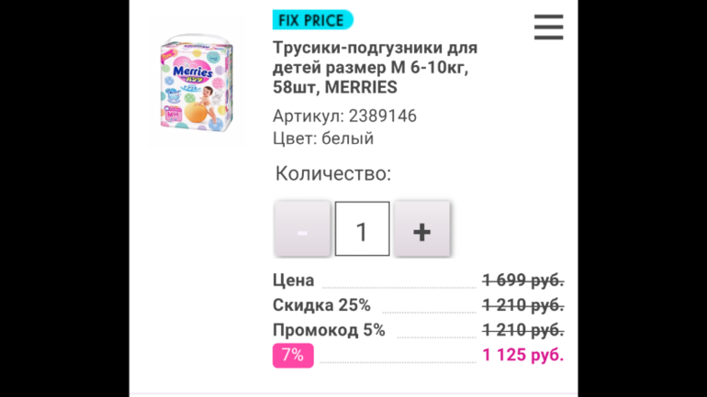This screenshot has width=707, height=397.
Task: Decrease quantity with the minus button
Action: (x=302, y=229)
